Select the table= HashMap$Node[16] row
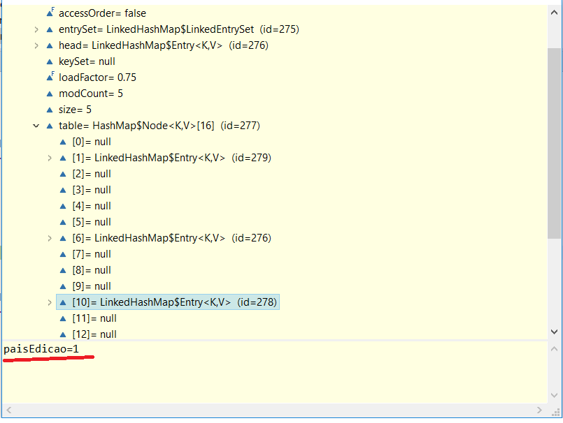The height and width of the screenshot is (423, 563). coord(159,126)
